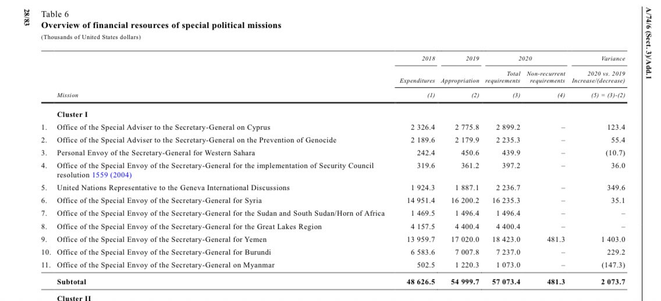Select the Prevention of Genocide row text
Image resolution: width=661 pixels, height=301 pixels.
(x=197, y=140)
